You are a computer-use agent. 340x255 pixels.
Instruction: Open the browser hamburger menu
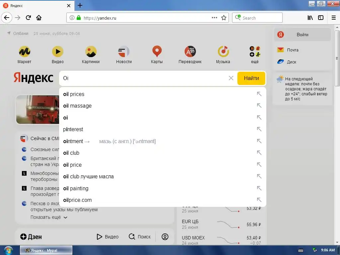334,18
